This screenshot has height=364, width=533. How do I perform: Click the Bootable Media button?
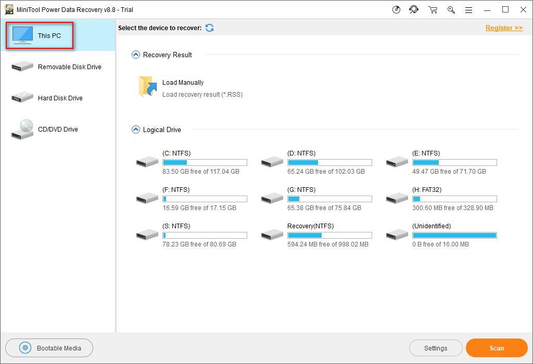pyautogui.click(x=49, y=348)
